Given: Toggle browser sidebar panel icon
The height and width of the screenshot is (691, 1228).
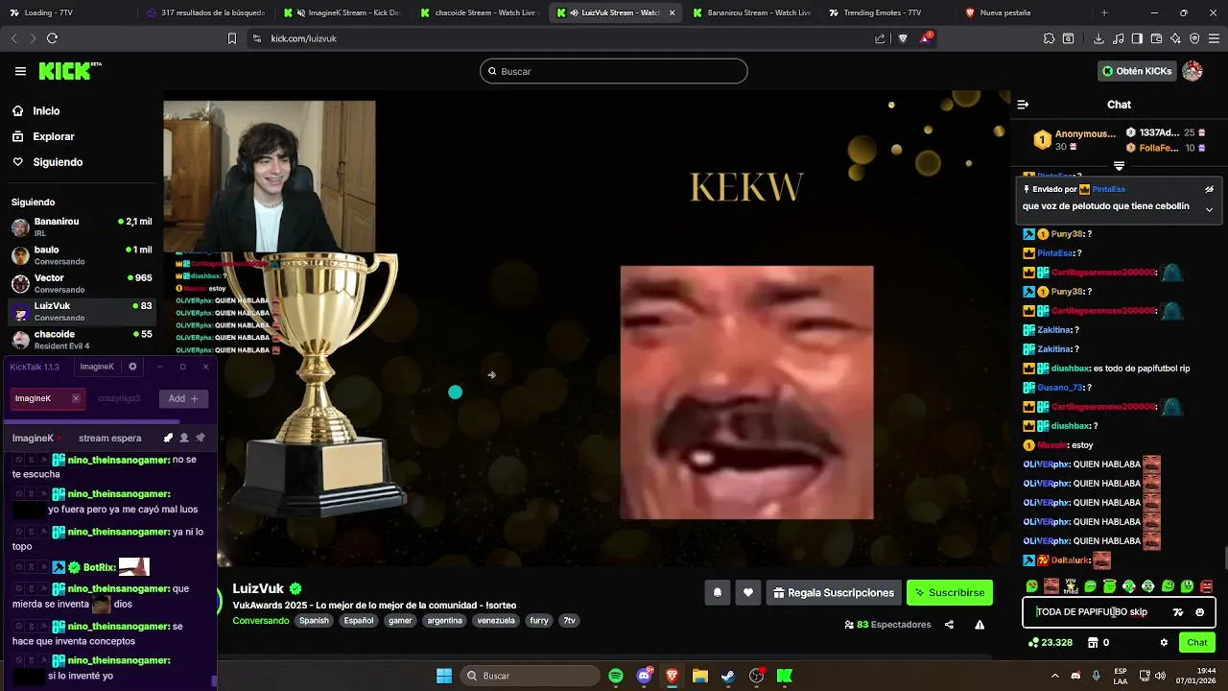Looking at the screenshot, I should [1137, 38].
